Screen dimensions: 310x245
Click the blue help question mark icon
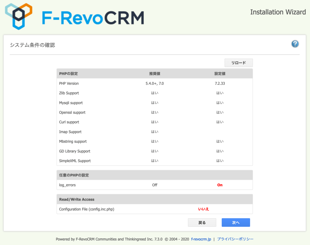point(295,44)
